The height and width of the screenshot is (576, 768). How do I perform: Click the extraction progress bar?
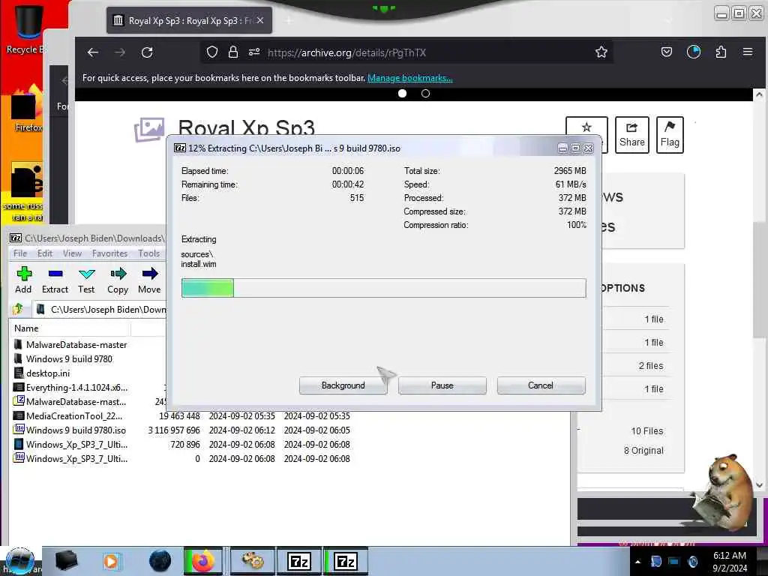pos(383,288)
